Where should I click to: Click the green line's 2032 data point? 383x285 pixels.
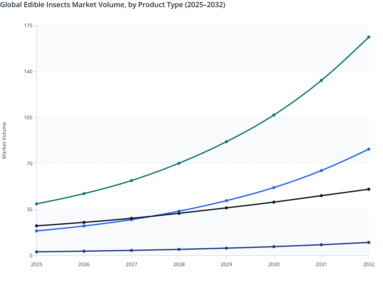tap(368, 37)
